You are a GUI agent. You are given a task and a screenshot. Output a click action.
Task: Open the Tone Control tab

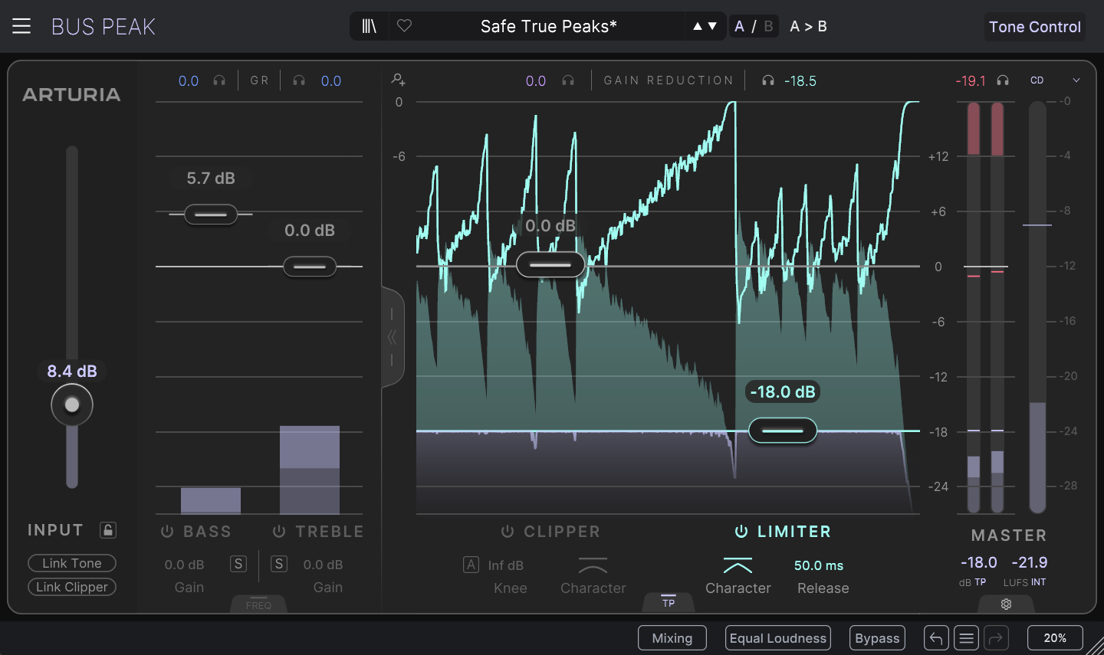point(1034,27)
